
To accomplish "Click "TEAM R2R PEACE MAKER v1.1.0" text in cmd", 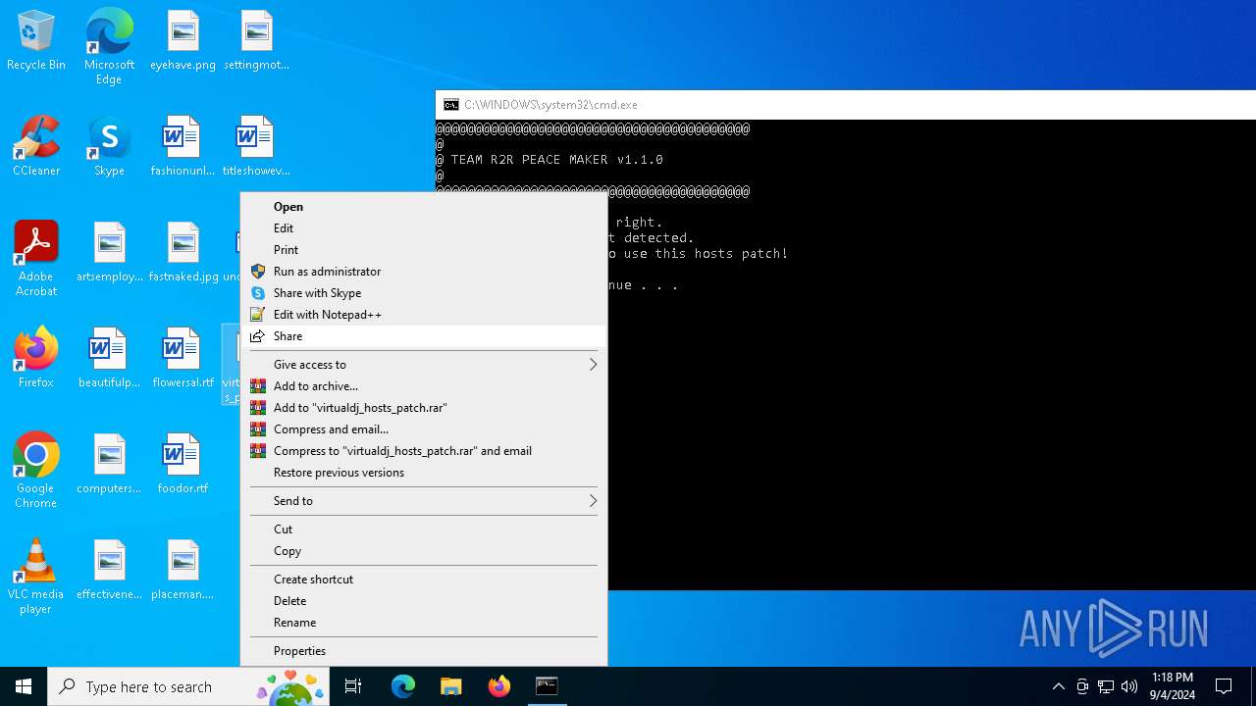I will (557, 159).
